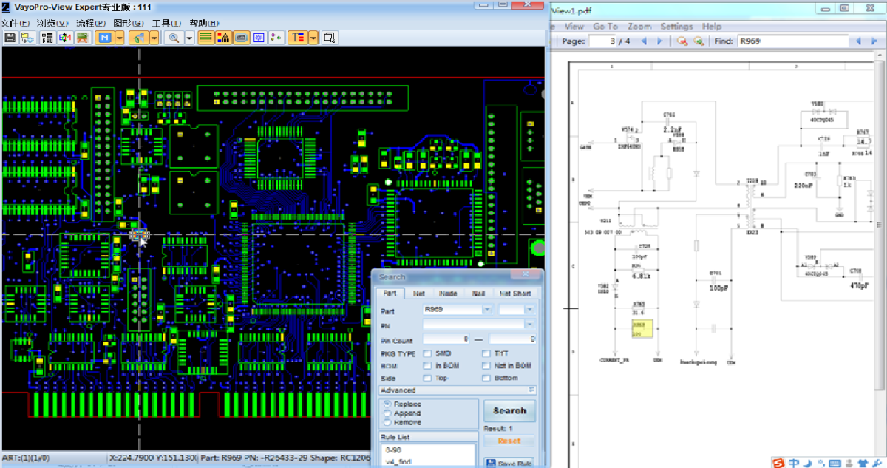887x468 pixels.
Task: Go to previous page in PDF viewer
Action: [645, 41]
